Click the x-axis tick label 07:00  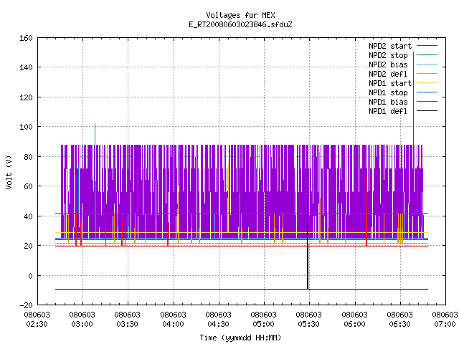(445, 324)
